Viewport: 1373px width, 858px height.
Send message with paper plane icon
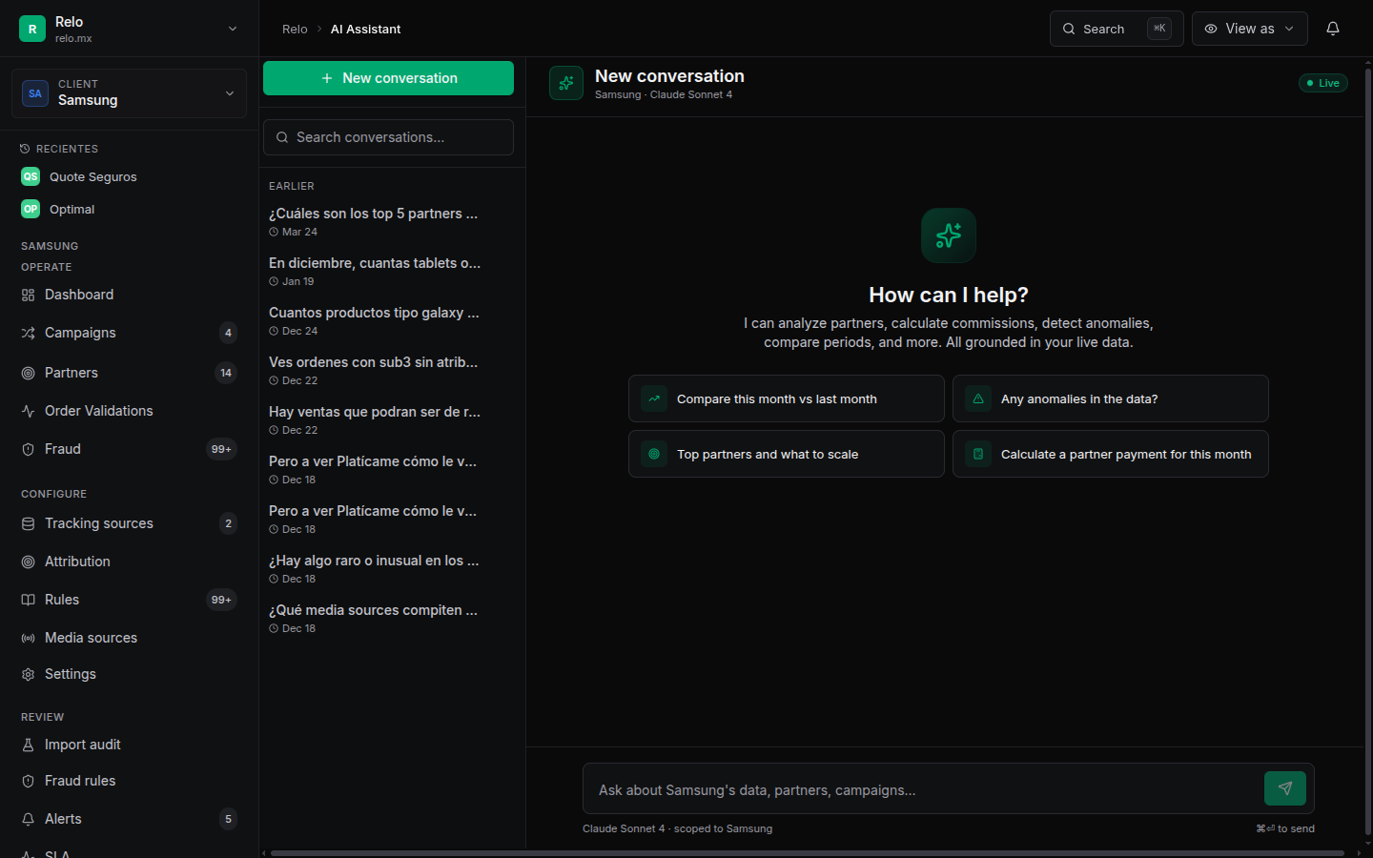click(x=1285, y=788)
